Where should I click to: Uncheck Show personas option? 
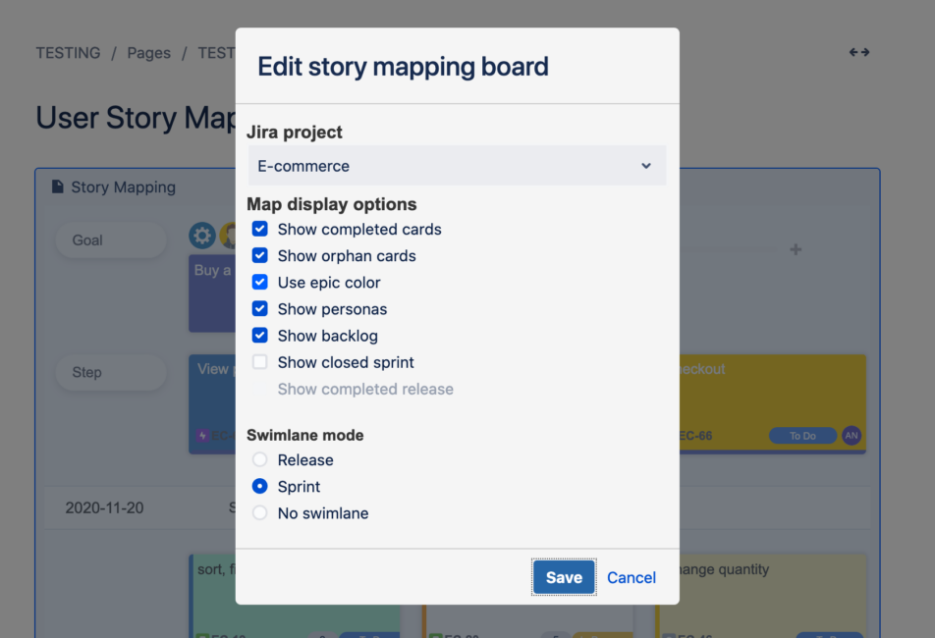click(x=260, y=308)
